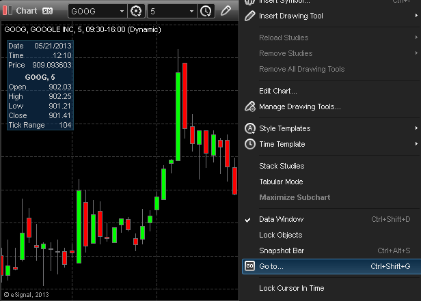Open the time template clock button
Screen dimensions: 421x301
(x=206, y=11)
